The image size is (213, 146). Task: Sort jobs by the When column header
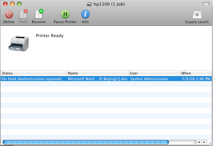point(196,73)
